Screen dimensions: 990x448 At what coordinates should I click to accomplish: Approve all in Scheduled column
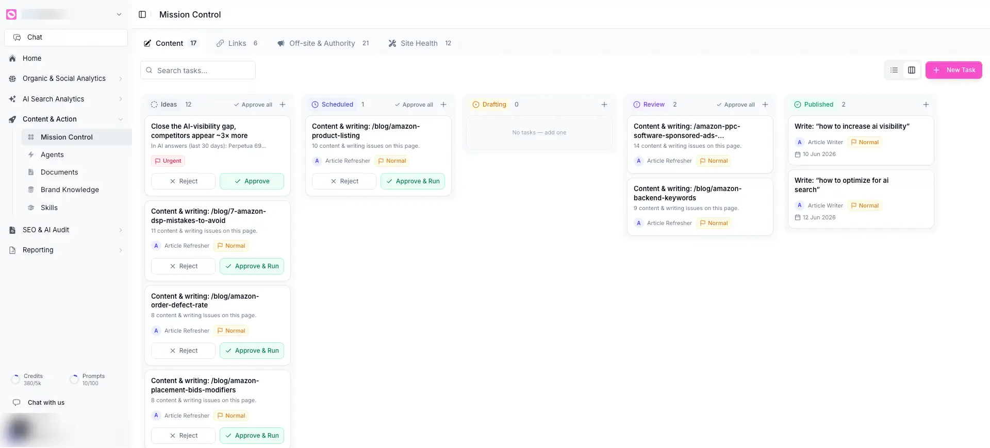[414, 105]
